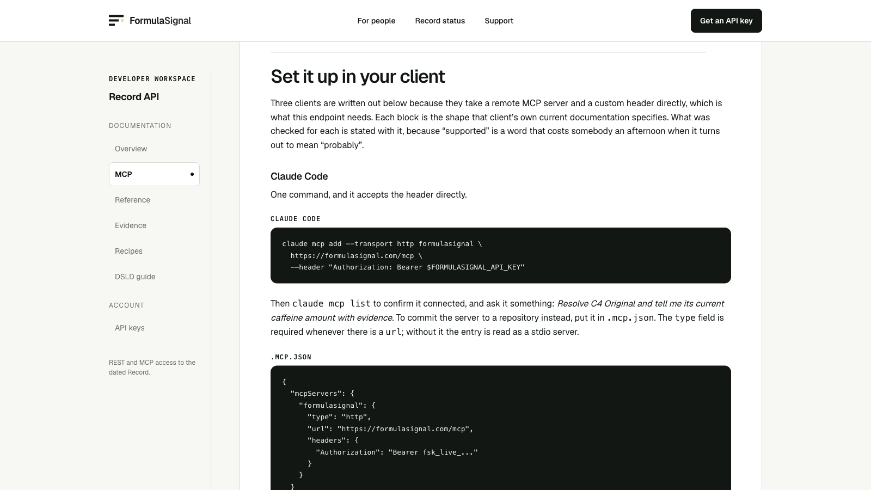The image size is (871, 490).
Task: Click the inline 'claude mcp list' code
Action: (x=331, y=304)
